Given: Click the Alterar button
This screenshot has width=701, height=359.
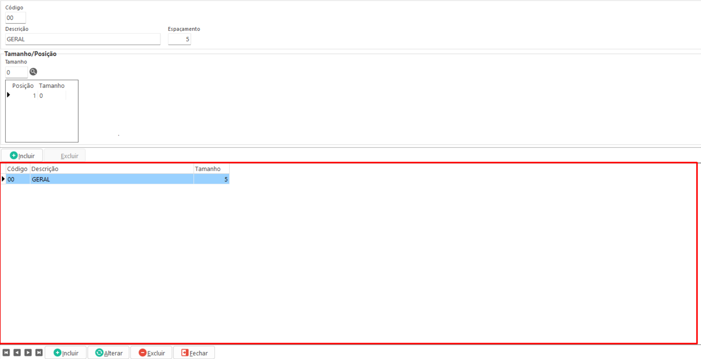Looking at the screenshot, I should 109,353.
